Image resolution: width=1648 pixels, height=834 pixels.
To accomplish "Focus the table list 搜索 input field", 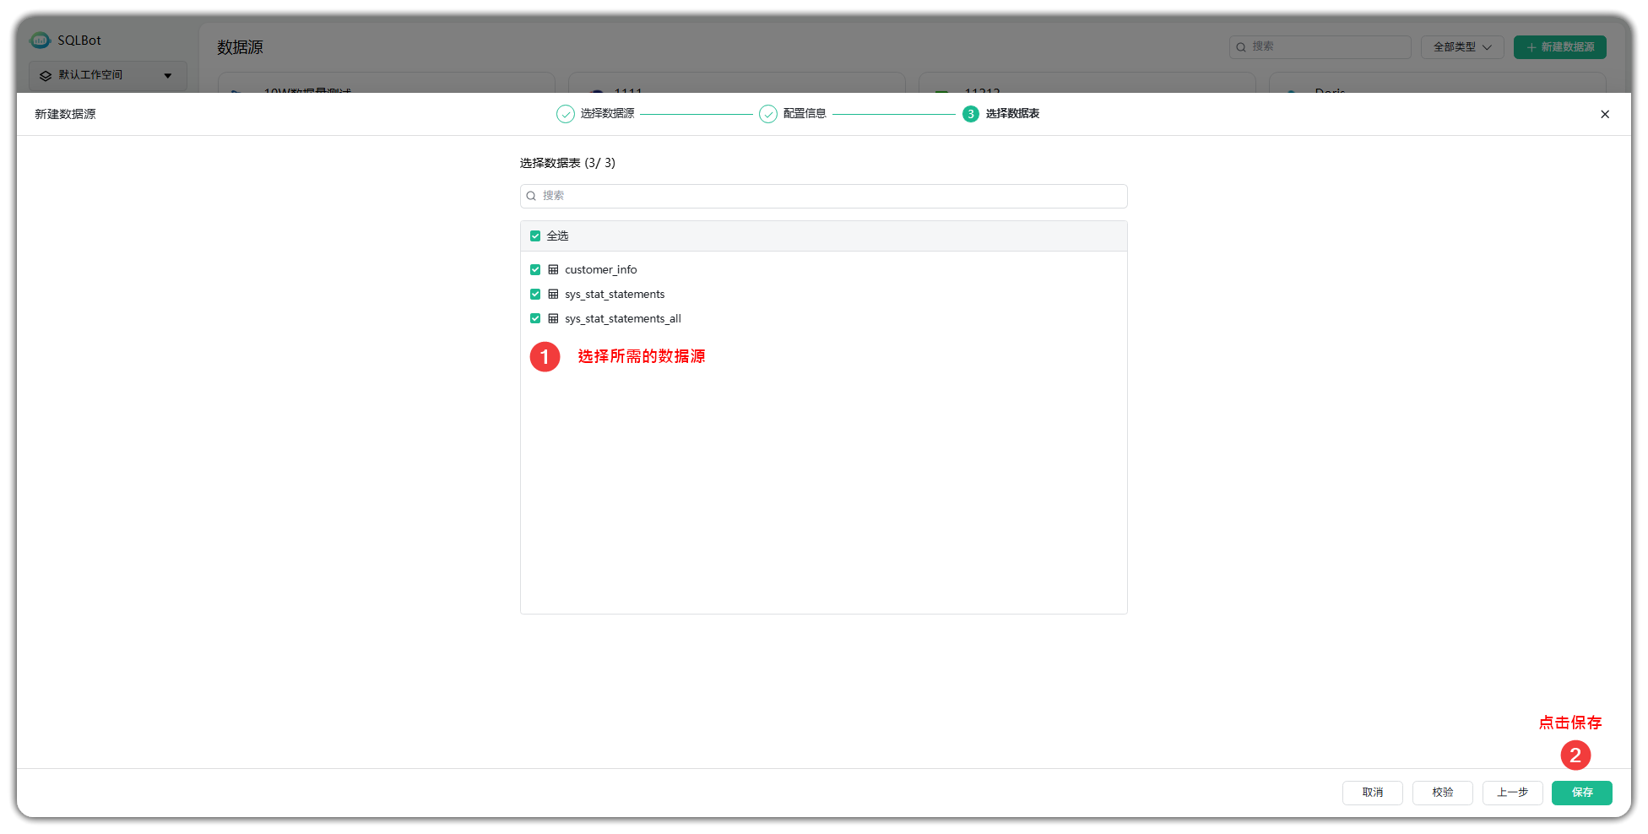I will (x=832, y=197).
